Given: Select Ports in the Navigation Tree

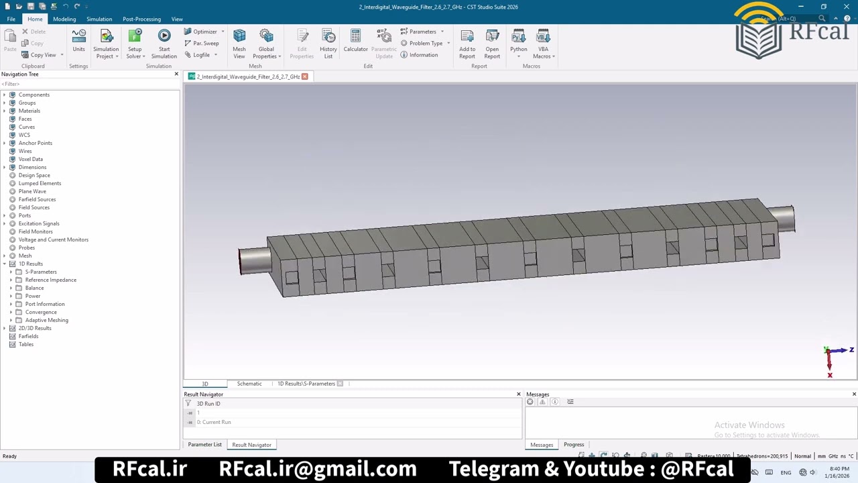Looking at the screenshot, I should pyautogui.click(x=24, y=215).
